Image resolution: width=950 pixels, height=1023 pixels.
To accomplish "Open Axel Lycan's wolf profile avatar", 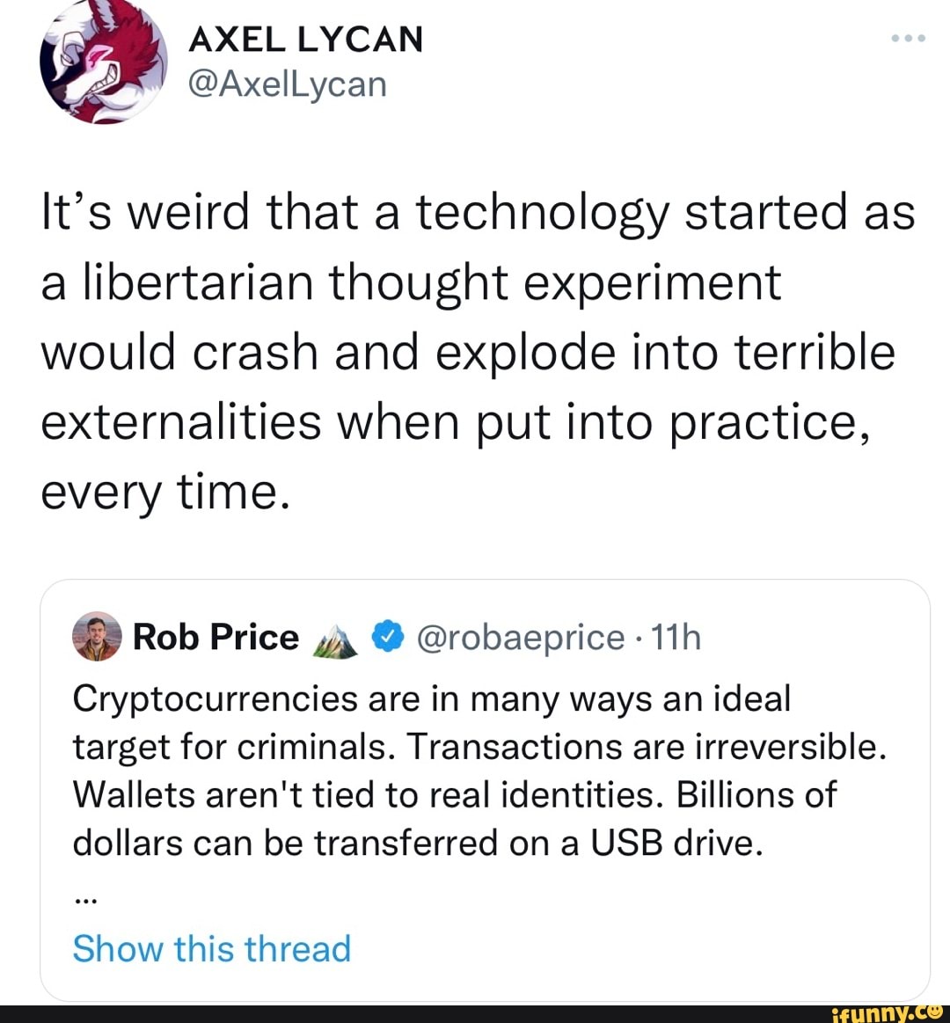I will (104, 63).
